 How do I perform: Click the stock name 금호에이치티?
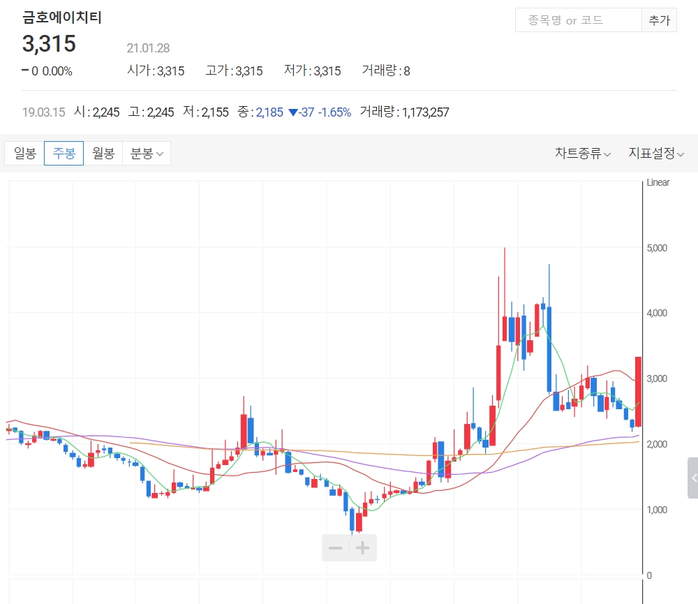coord(62,17)
